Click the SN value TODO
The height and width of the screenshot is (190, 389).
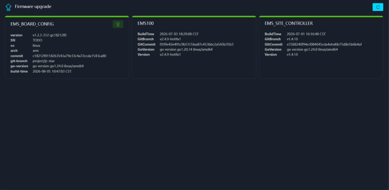tap(37, 40)
